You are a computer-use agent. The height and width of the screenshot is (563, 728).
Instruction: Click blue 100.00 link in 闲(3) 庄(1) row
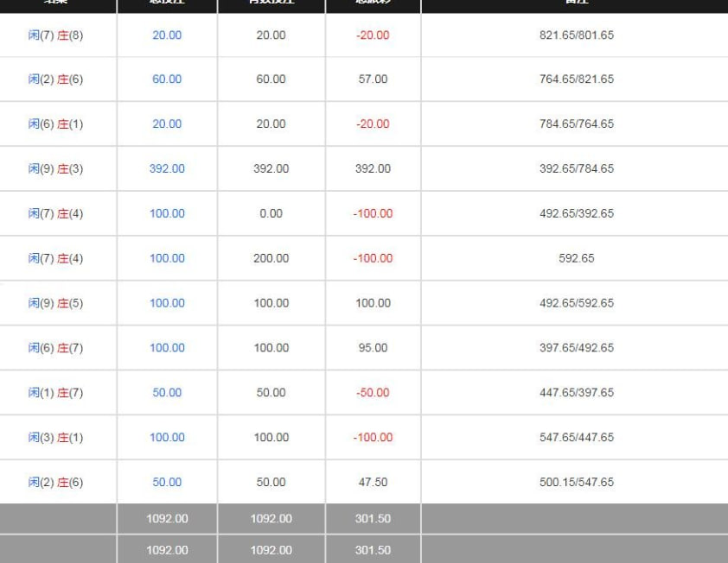[167, 438]
